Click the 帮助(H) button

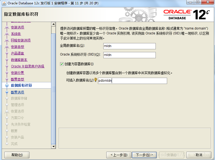click(17, 155)
